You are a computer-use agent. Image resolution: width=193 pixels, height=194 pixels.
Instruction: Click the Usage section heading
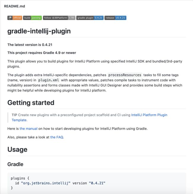(17, 149)
